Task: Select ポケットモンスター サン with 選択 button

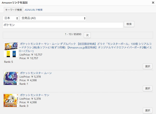Action: (x=147, y=110)
